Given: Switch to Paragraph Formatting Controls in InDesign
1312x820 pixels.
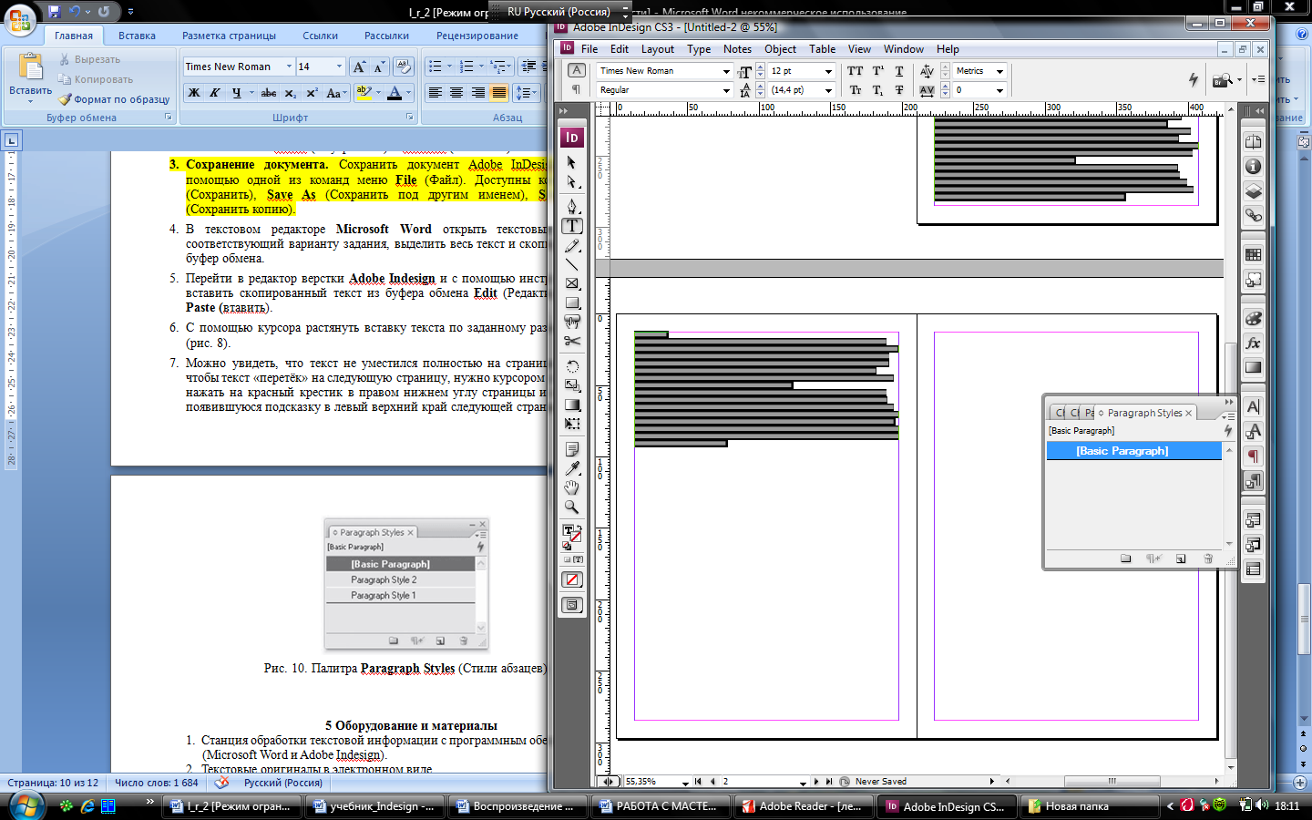Looking at the screenshot, I should pos(576,89).
